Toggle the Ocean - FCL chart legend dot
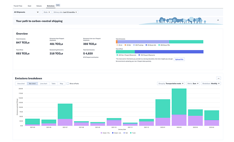 coord(101,133)
